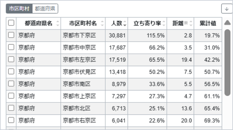This screenshot has width=233, height=130.
Task: Click the scroll up triangle icon
Action: [x=227, y=23]
